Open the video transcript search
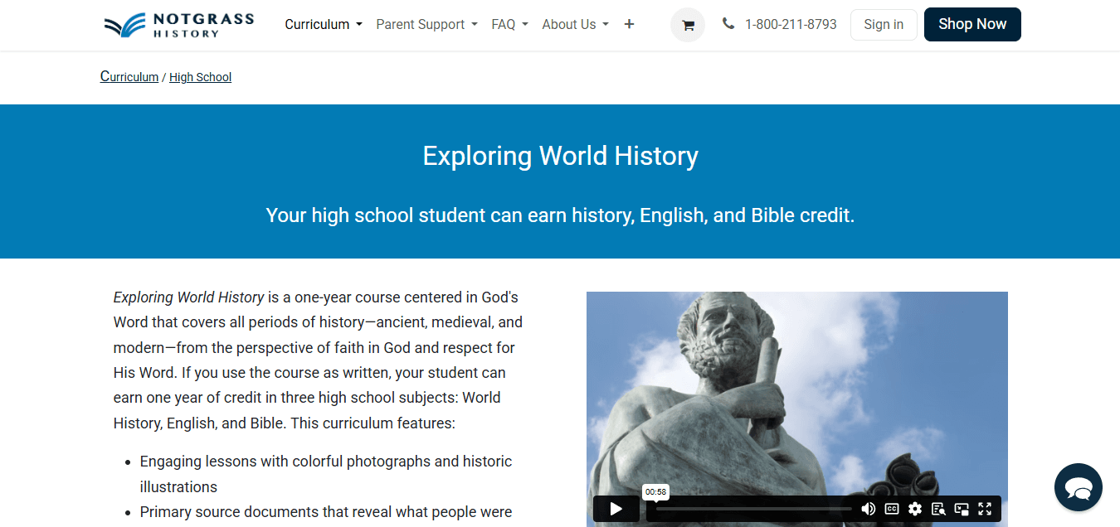 pos(938,508)
